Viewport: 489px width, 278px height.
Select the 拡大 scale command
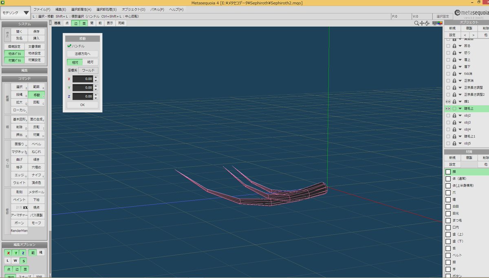point(20,102)
